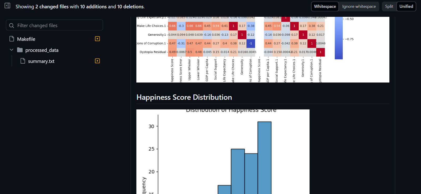
Task: Click the Makefile file icon
Action: tap(12, 39)
